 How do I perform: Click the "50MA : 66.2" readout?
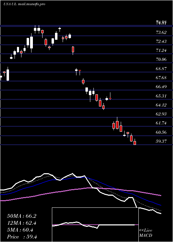[21, 216]
